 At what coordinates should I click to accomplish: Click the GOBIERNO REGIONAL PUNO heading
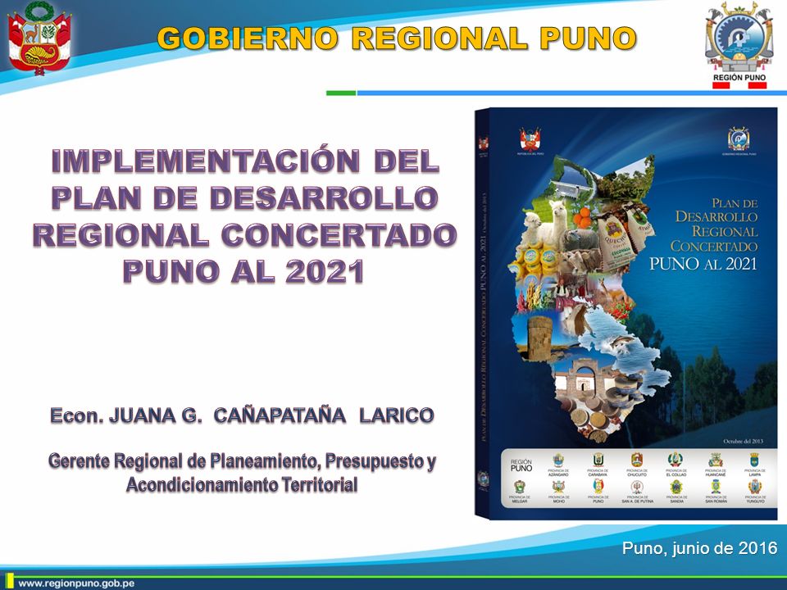[397, 39]
